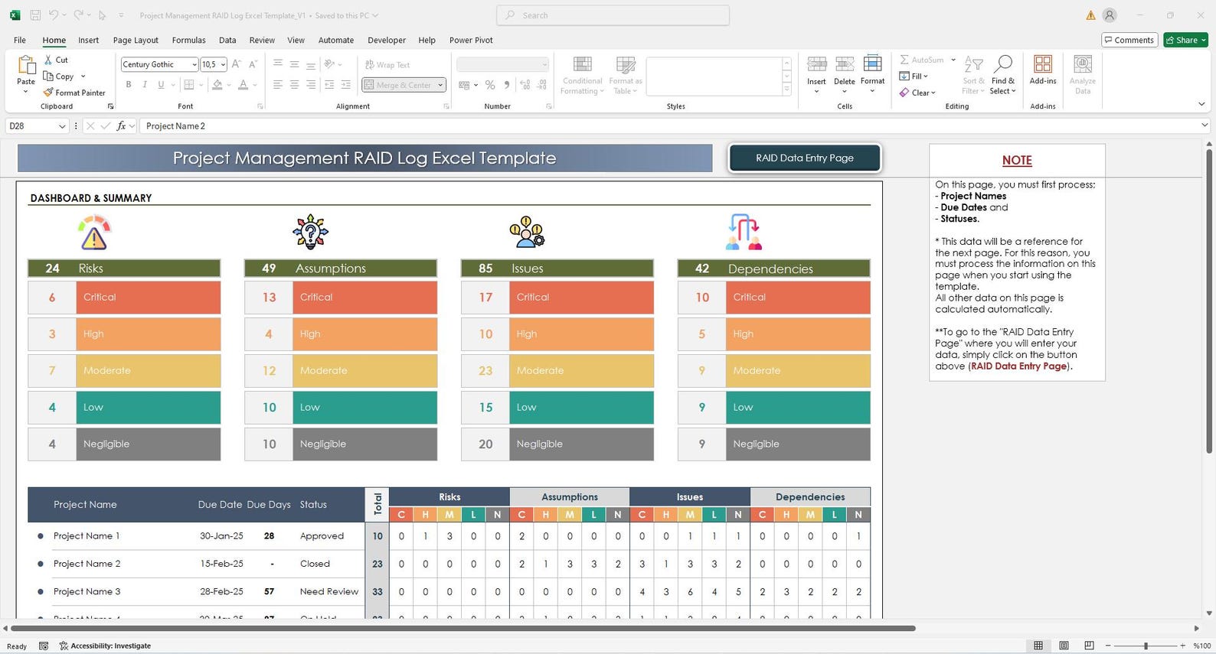Click the Paste clipboard icon

26,66
